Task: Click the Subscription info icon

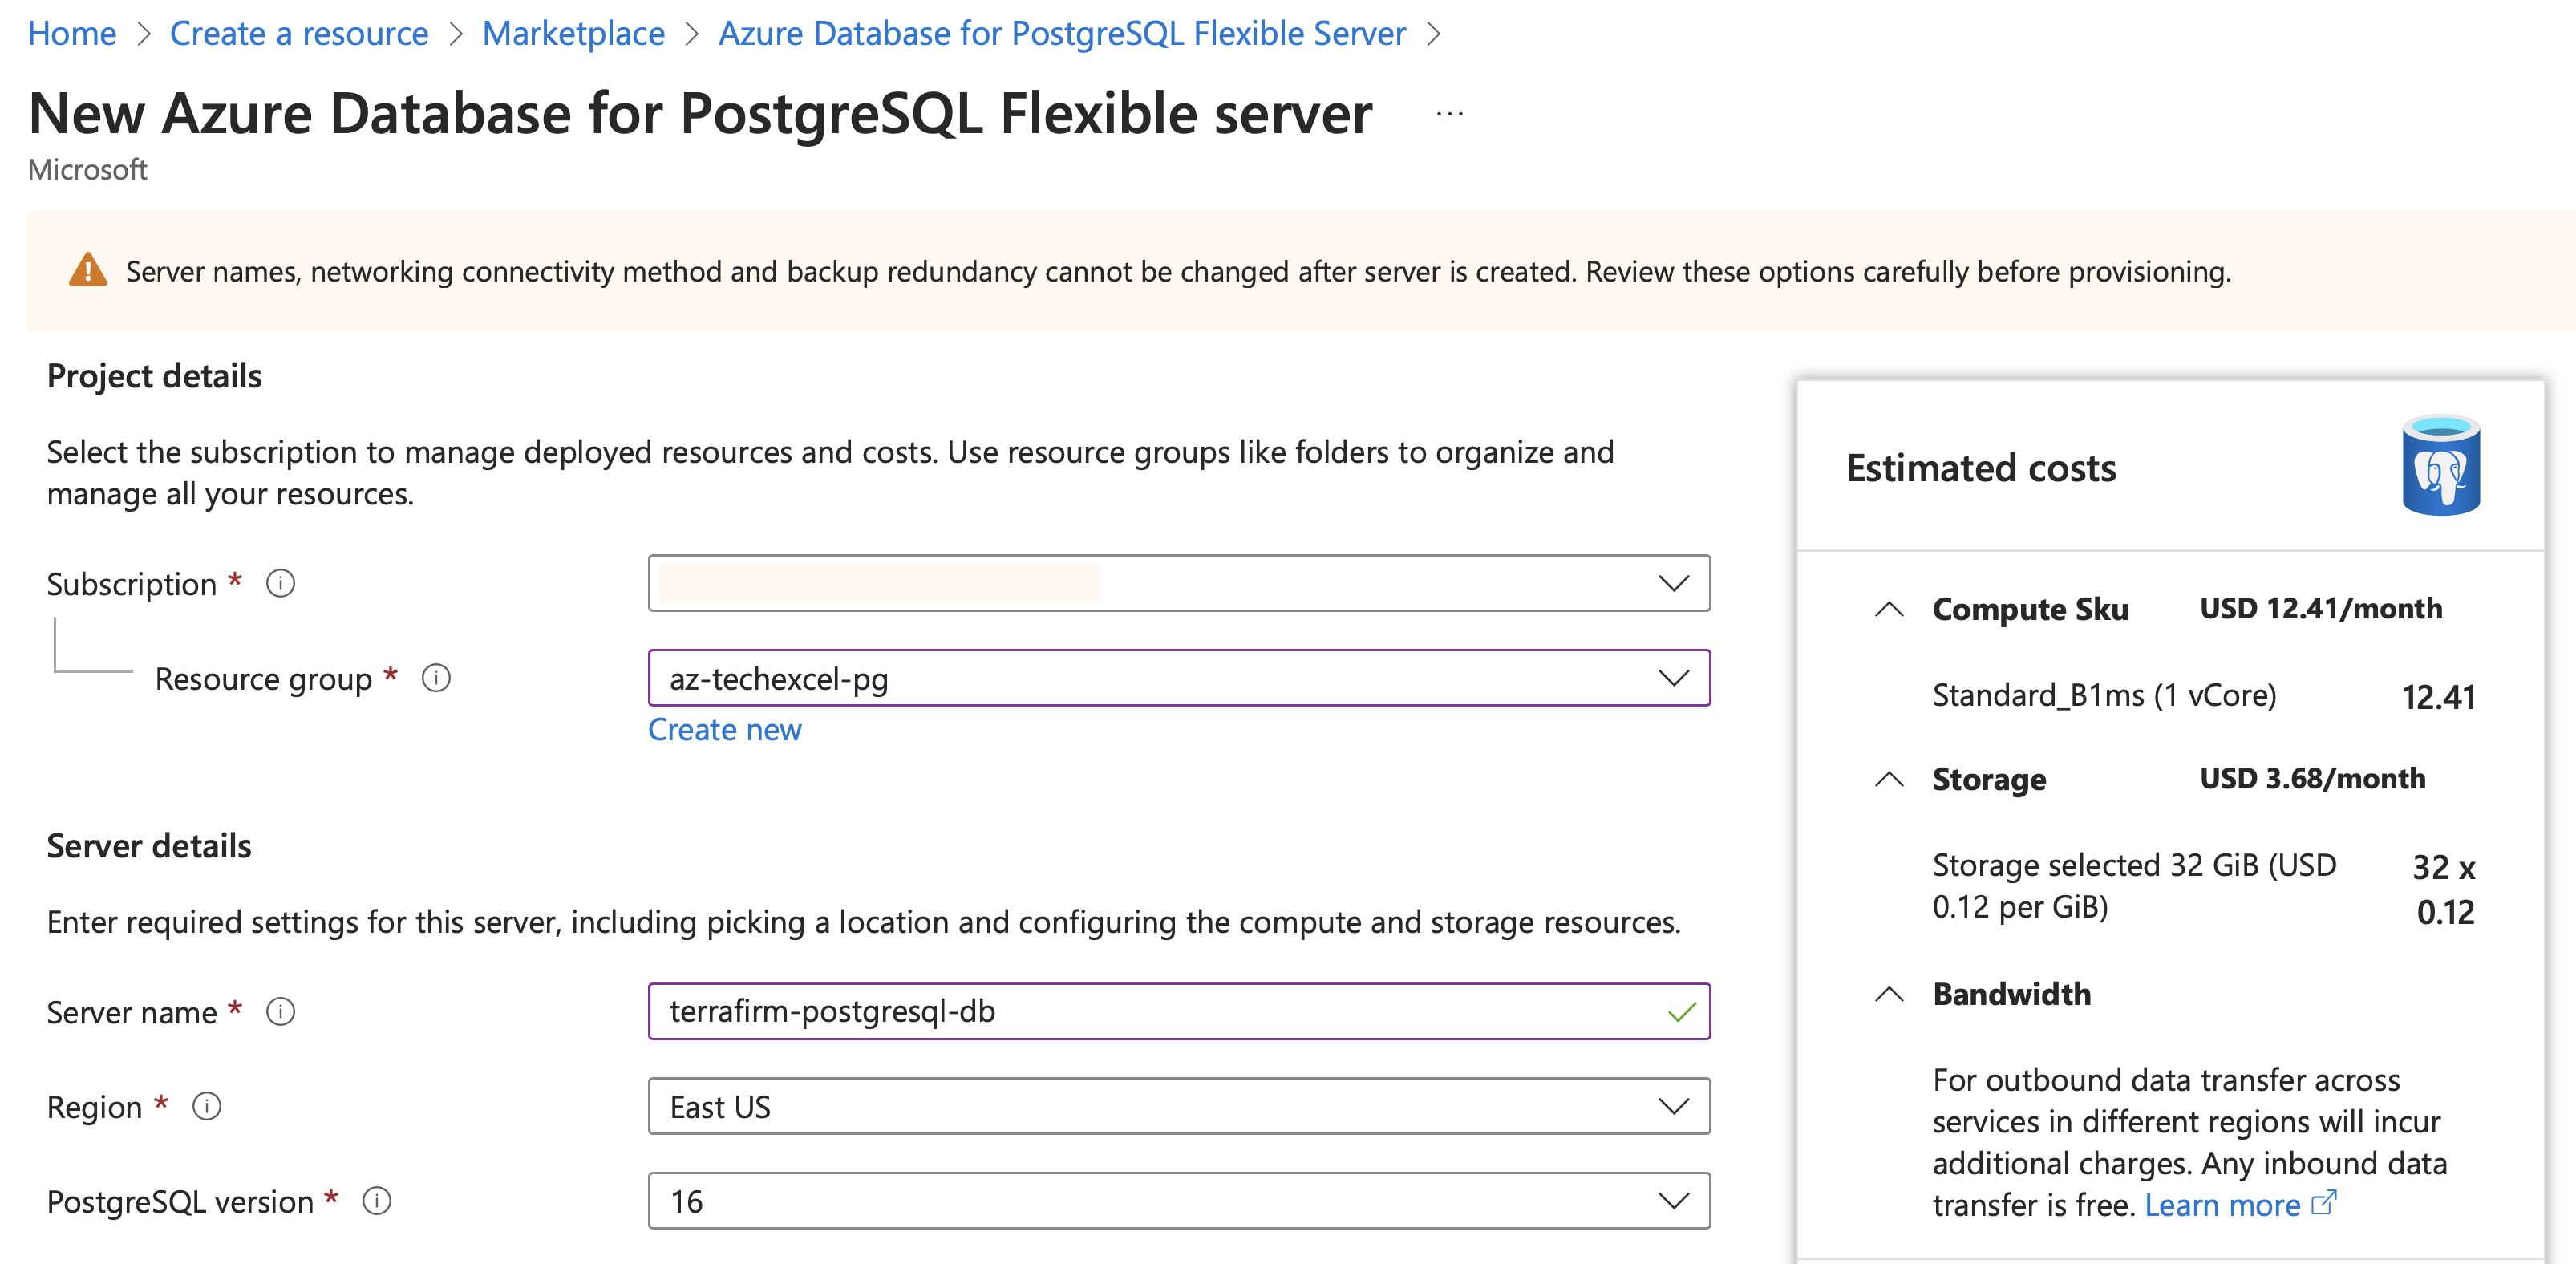Action: click(280, 583)
